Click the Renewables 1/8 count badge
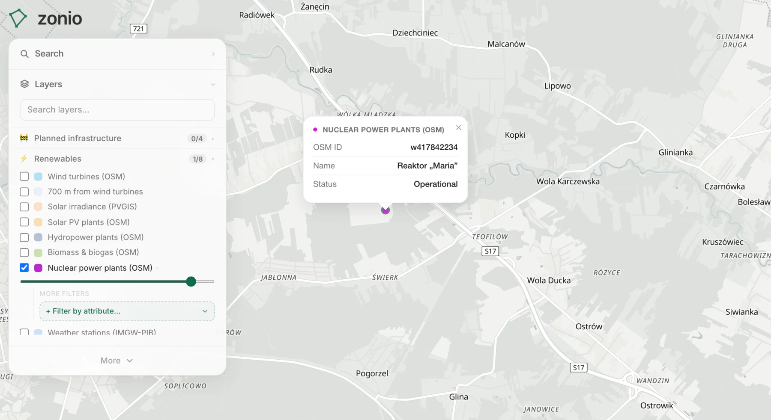771x420 pixels. (197, 159)
